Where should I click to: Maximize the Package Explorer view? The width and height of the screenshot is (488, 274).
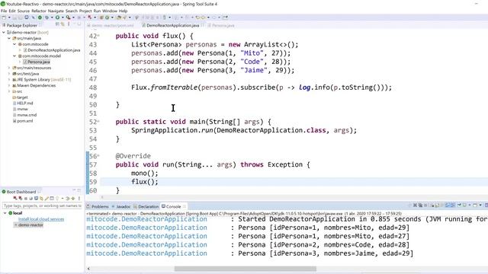point(79,24)
